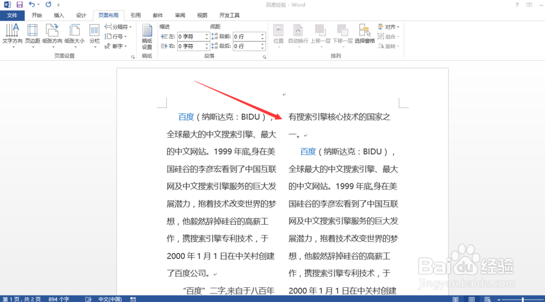
Task: Switch to Read Mode view icon
Action: [456, 299]
